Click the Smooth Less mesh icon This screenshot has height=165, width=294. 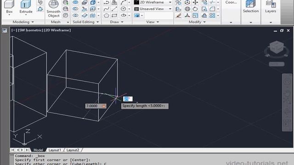[x=65, y=9]
